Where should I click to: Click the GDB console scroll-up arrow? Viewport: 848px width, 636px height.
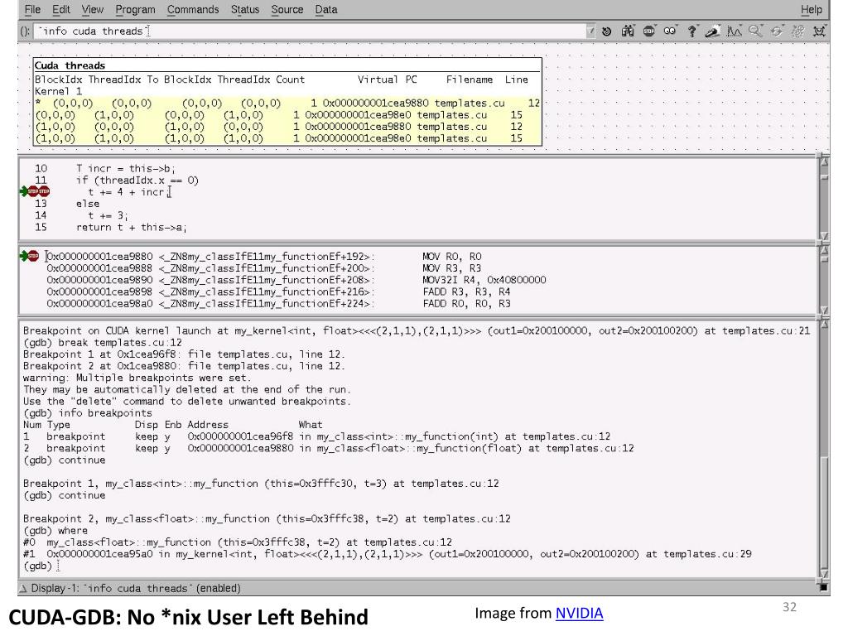point(824,325)
